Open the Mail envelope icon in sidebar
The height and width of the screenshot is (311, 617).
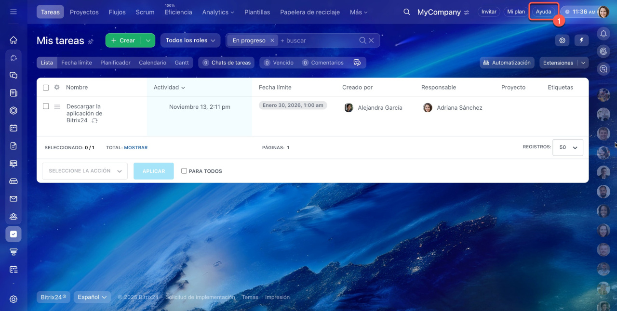(x=13, y=199)
